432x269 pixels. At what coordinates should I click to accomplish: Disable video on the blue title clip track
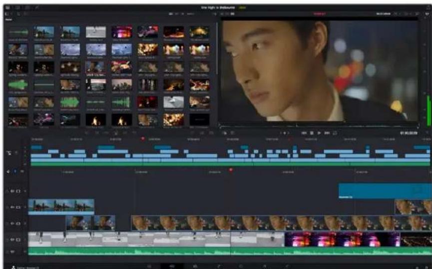tap(18, 191)
